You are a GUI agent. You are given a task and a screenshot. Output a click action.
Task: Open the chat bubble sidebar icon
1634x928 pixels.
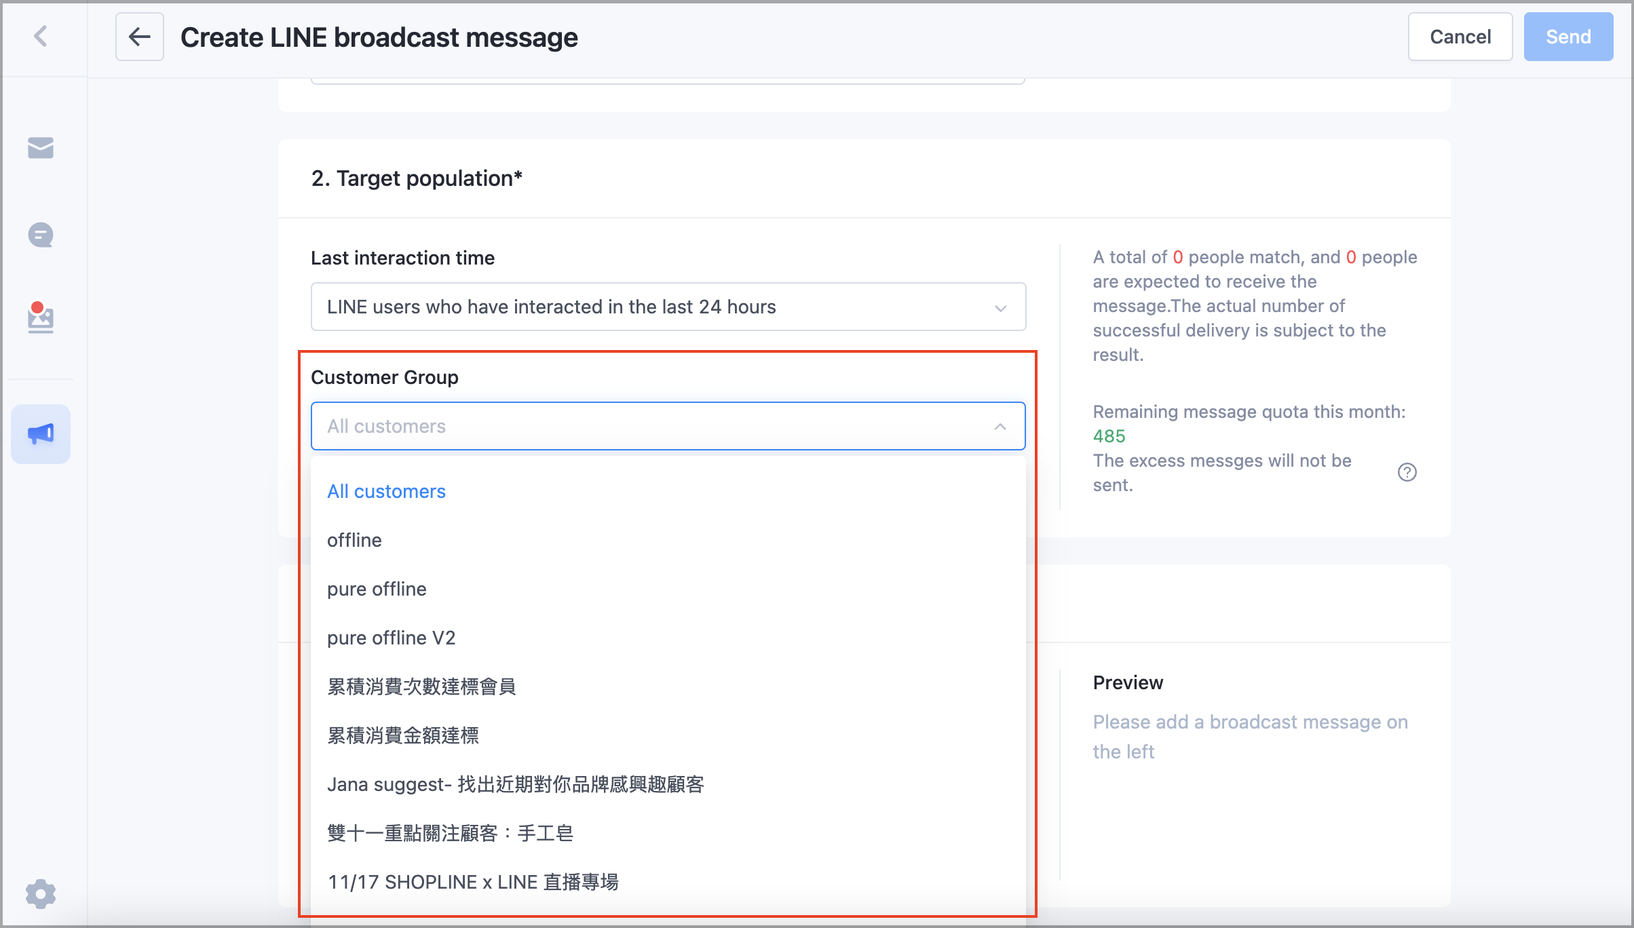click(x=41, y=235)
